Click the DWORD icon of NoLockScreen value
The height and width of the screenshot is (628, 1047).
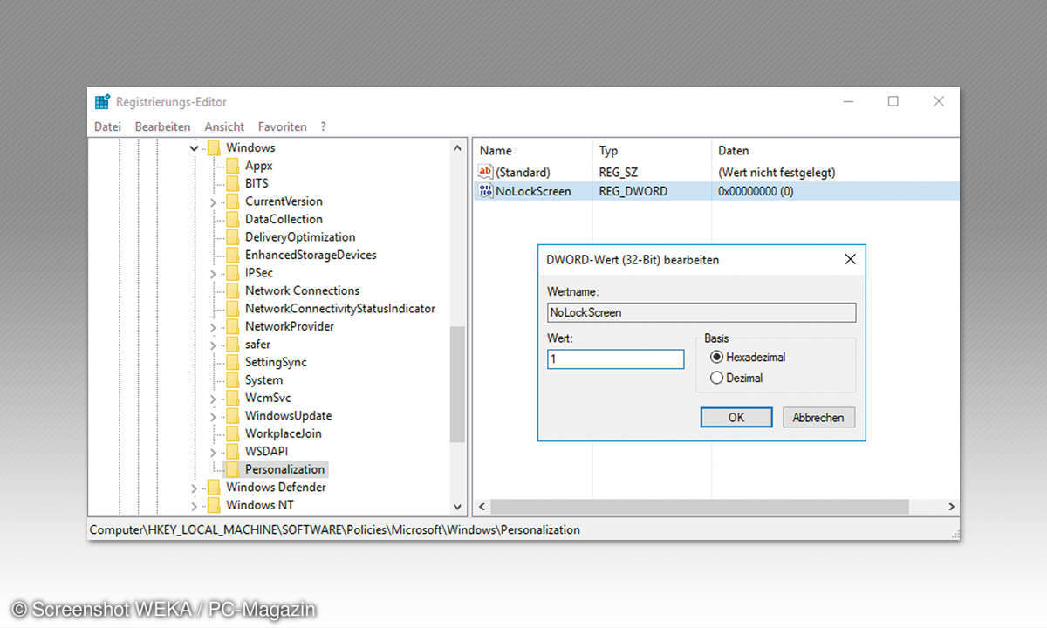[x=486, y=190]
